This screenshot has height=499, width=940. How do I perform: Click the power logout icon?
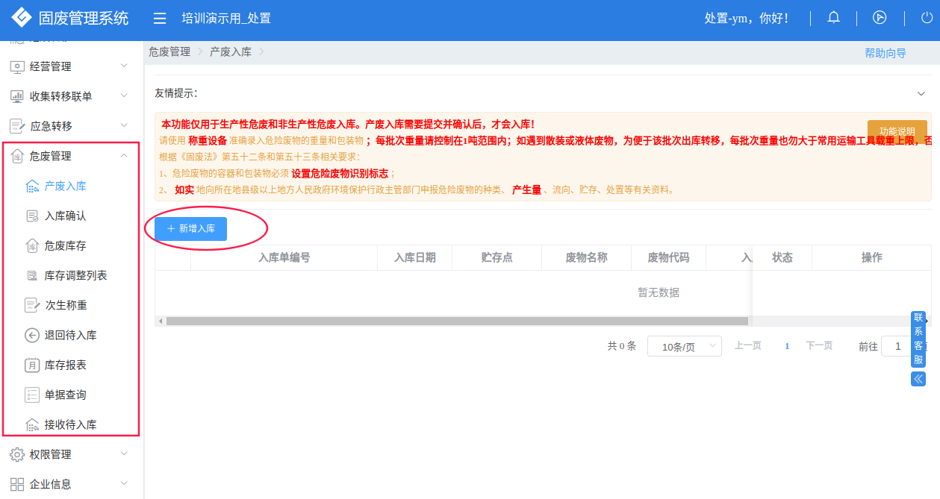coord(927,18)
